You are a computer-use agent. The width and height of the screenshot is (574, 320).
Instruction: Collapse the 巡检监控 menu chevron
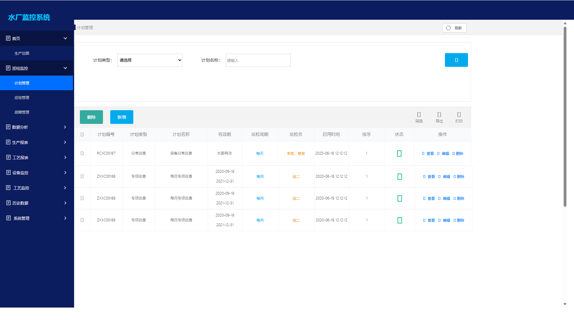pyautogui.click(x=65, y=68)
